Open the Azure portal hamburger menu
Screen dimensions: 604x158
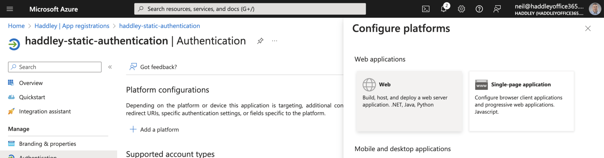point(10,9)
